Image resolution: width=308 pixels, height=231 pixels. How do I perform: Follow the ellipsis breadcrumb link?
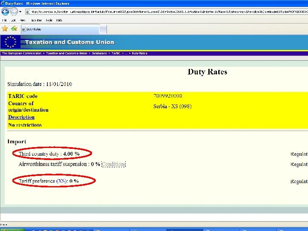(126, 53)
